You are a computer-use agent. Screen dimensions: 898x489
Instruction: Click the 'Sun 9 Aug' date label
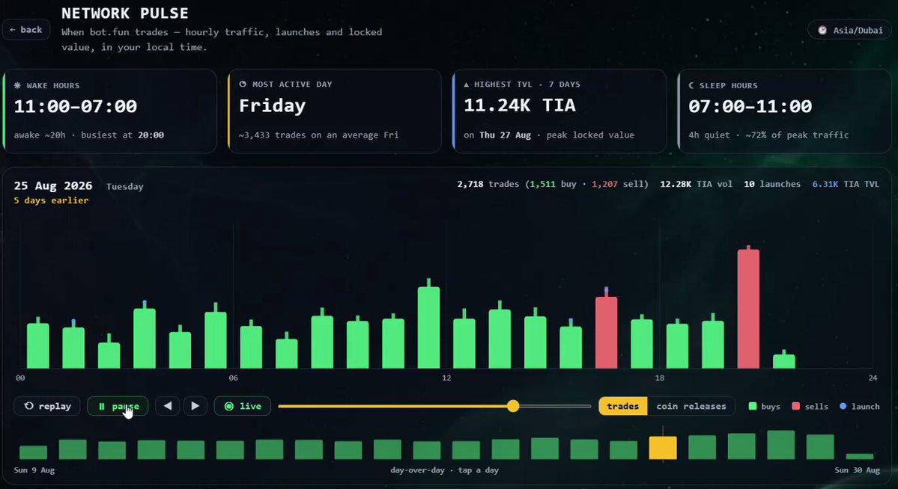[34, 470]
